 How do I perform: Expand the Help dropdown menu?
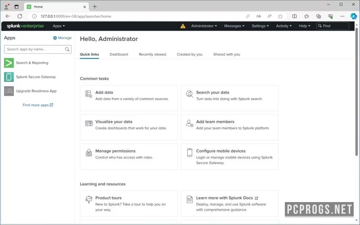(x=305, y=26)
